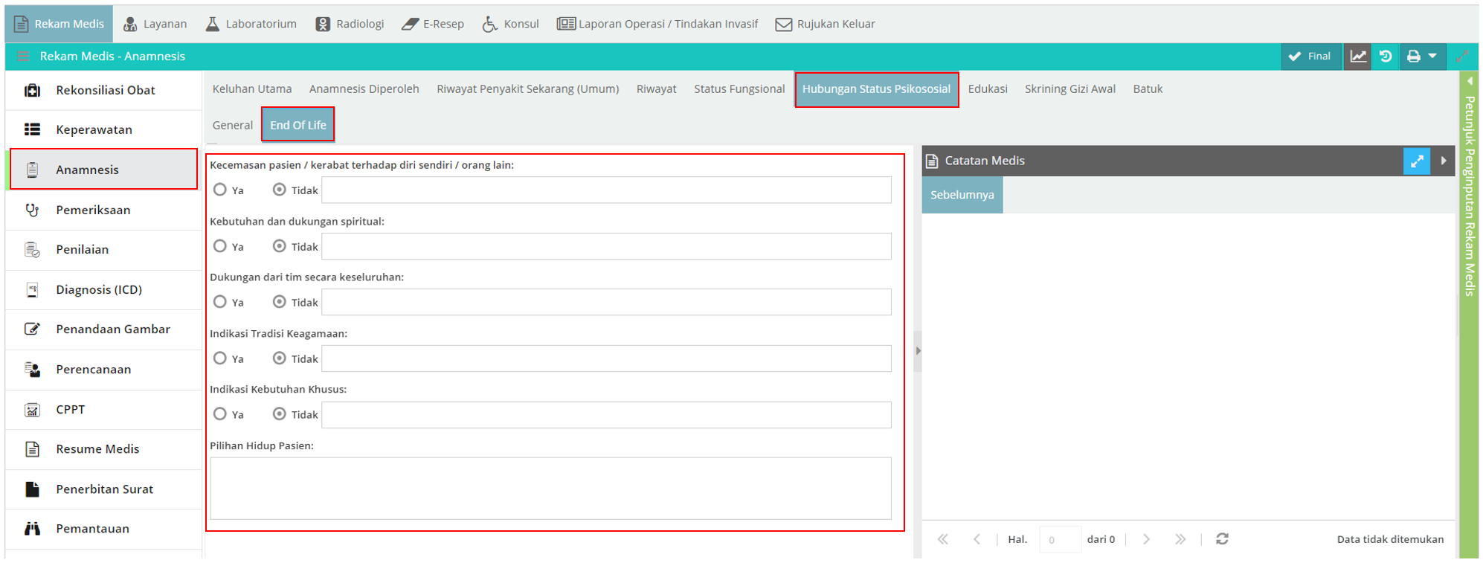Image resolution: width=1483 pixels, height=563 pixels.
Task: Open the E-Resep top tab
Action: click(x=433, y=24)
